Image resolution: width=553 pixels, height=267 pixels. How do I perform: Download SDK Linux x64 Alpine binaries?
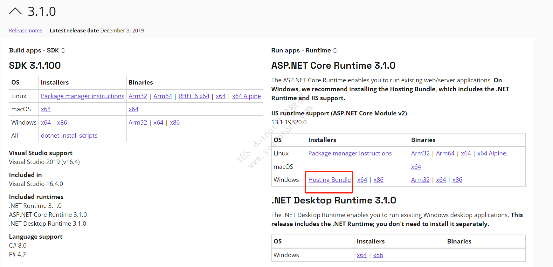point(246,96)
